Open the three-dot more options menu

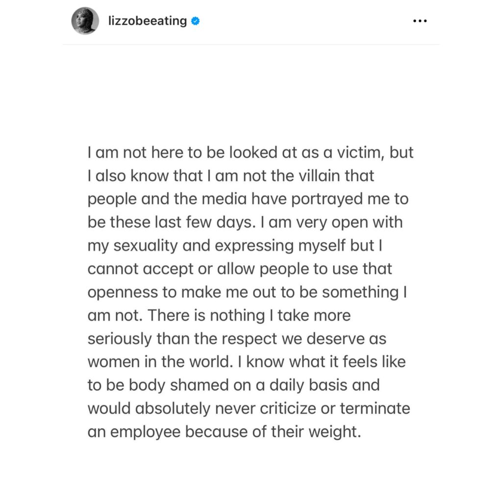coord(420,21)
